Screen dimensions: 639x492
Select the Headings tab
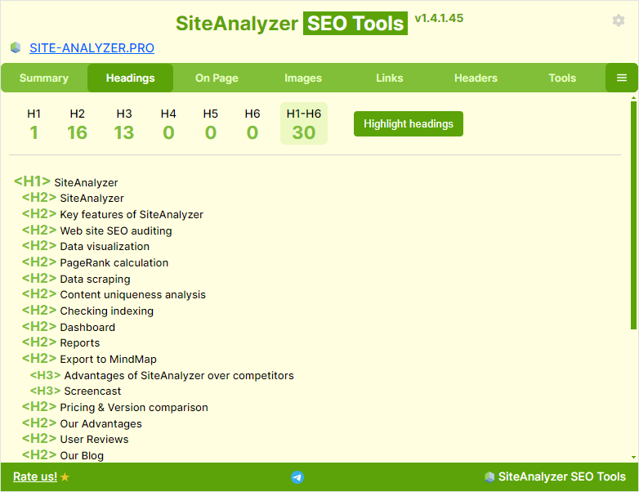click(131, 78)
